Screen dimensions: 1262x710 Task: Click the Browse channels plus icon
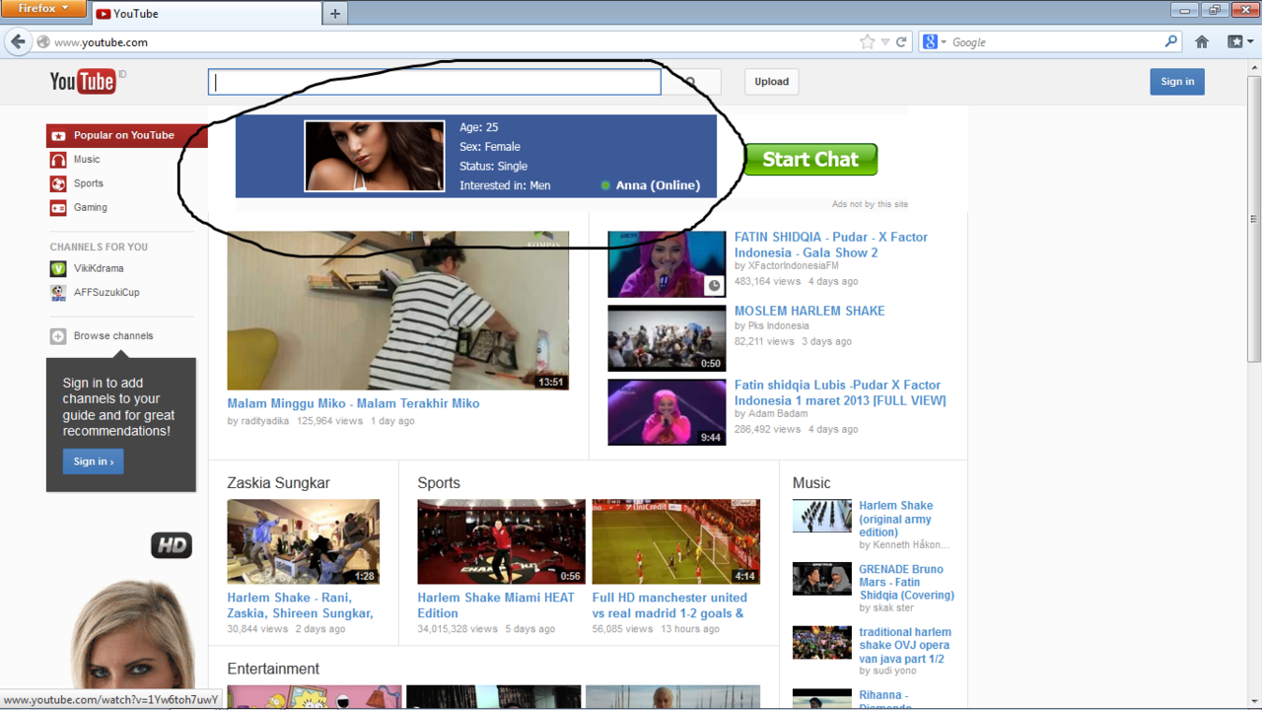[x=58, y=336]
